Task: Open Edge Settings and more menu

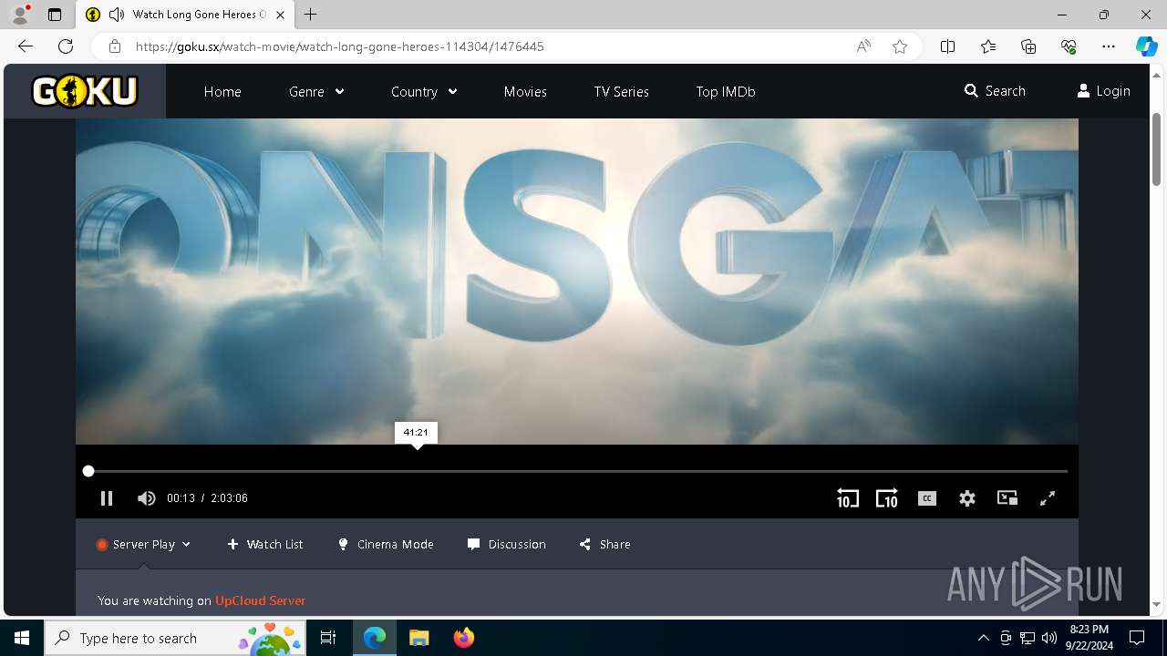Action: (1109, 46)
